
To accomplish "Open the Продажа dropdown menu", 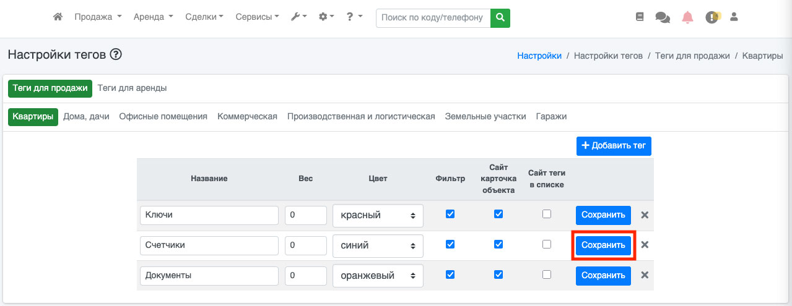I will (98, 17).
